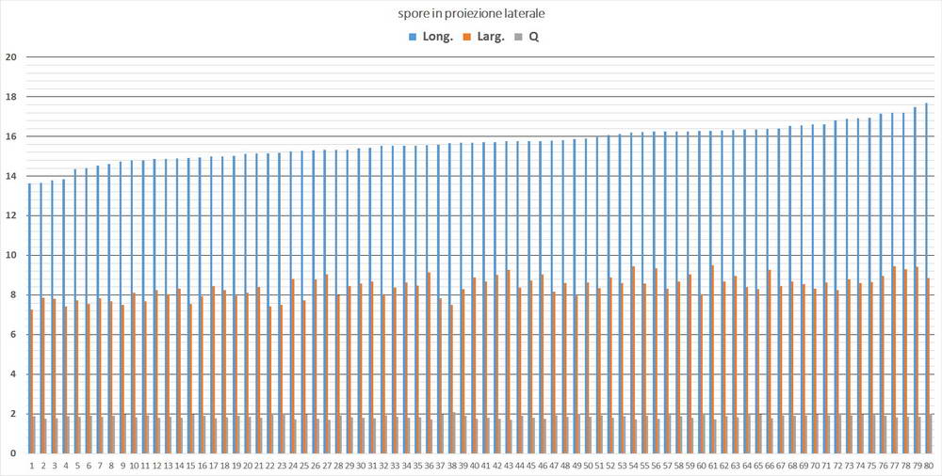The image size is (942, 476).
Task: Click x-axis category label 54
Action: pos(634,466)
